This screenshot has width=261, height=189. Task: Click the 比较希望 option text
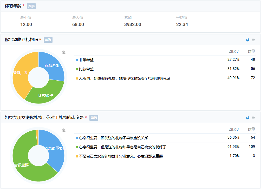pyautogui.click(x=86, y=69)
